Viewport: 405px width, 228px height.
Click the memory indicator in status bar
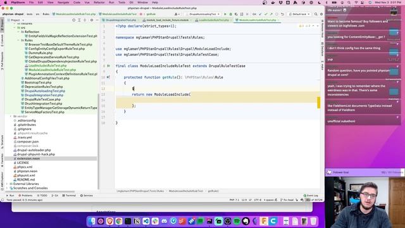(x=315, y=200)
